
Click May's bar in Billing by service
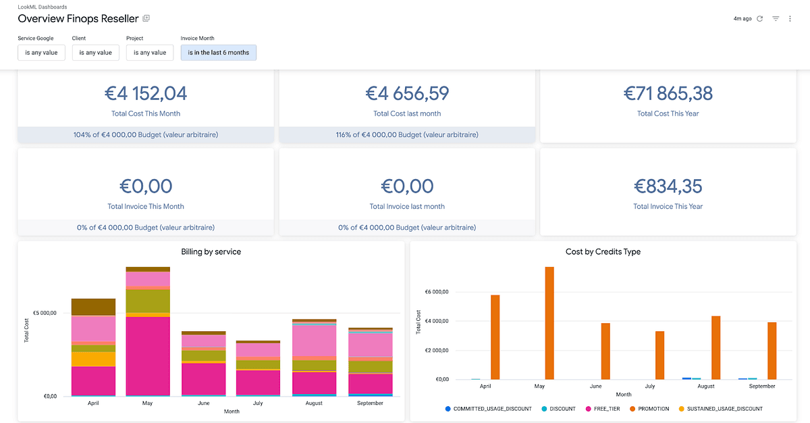pyautogui.click(x=148, y=332)
